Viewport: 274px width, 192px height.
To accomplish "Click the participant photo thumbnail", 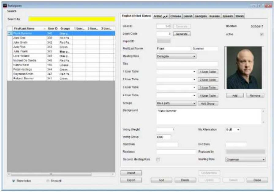I will tap(244, 68).
